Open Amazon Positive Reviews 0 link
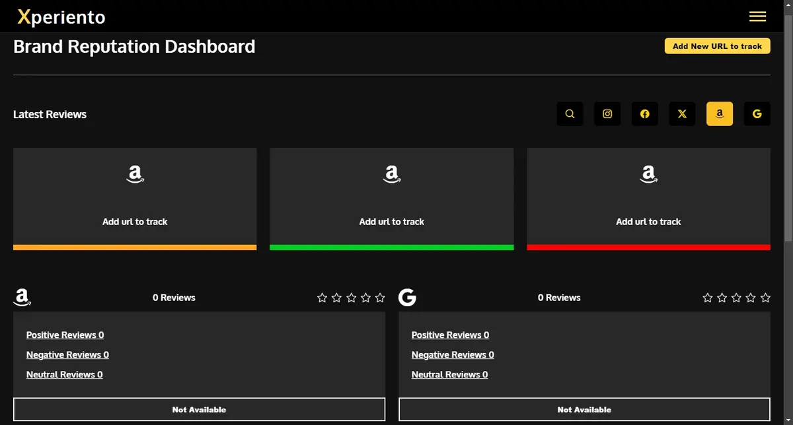793x425 pixels. tap(65, 335)
